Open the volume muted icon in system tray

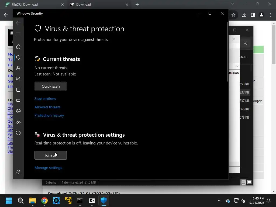coord(243,201)
